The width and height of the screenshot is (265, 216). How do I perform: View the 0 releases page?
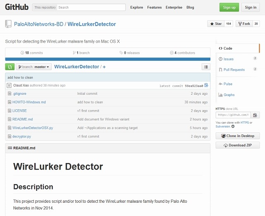[x=130, y=53]
